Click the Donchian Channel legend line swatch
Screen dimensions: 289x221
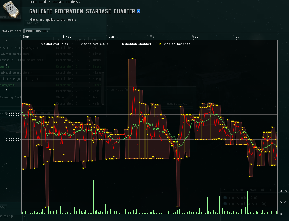119,44
